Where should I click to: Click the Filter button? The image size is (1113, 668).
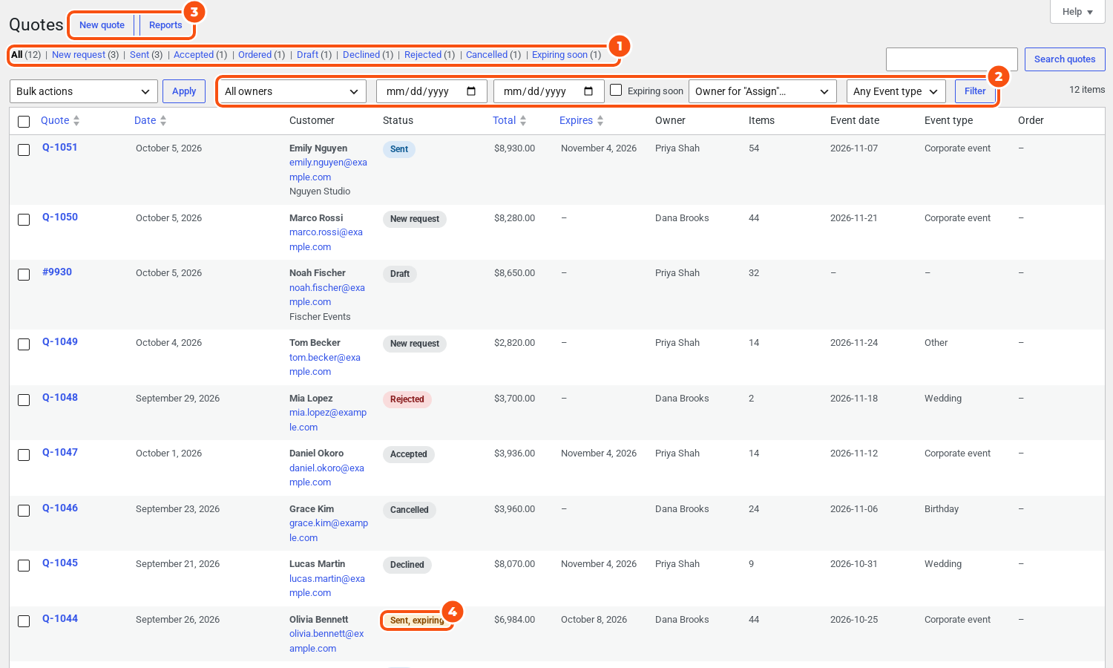coord(975,91)
